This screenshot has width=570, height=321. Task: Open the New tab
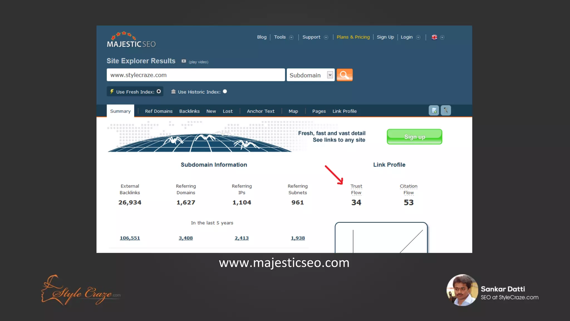(x=211, y=111)
